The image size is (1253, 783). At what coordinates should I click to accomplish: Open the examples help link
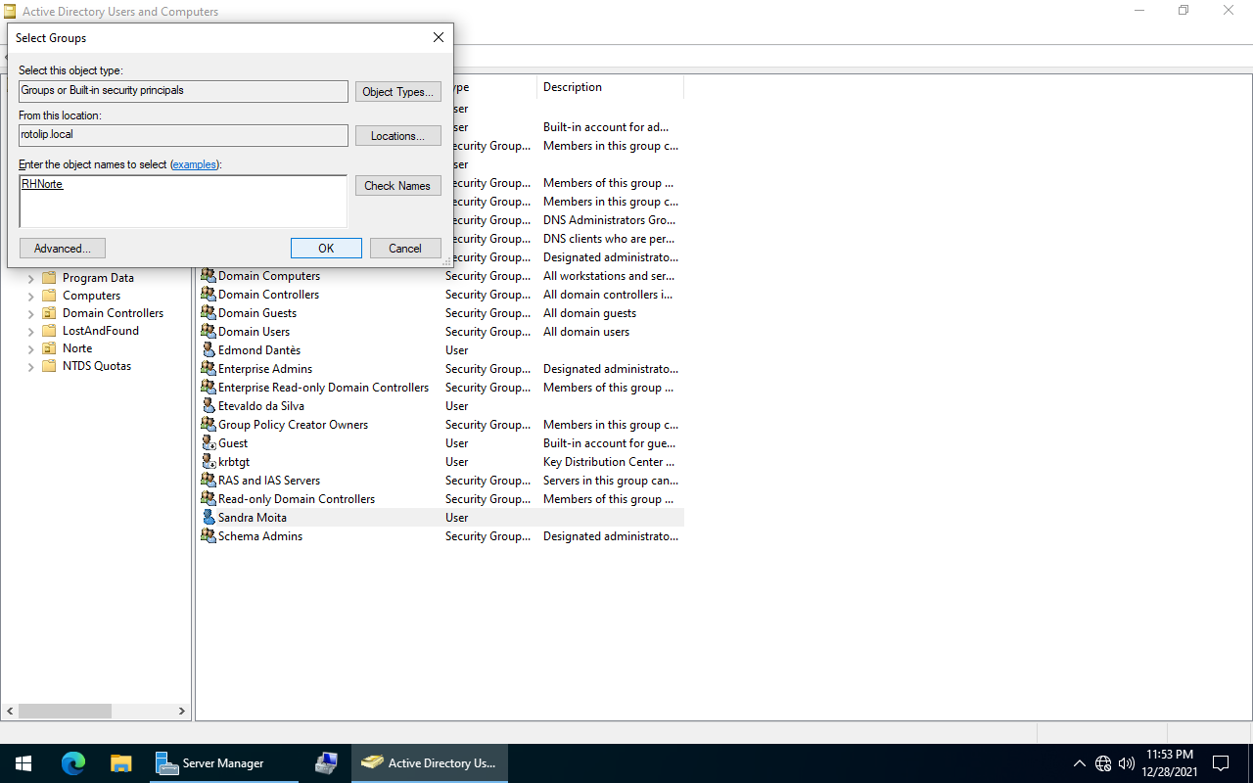pos(194,164)
